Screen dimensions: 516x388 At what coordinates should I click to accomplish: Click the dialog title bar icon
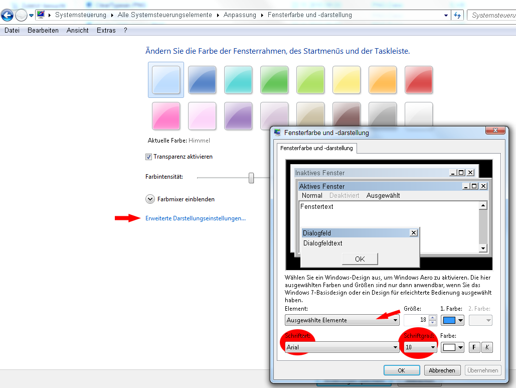pyautogui.click(x=277, y=133)
